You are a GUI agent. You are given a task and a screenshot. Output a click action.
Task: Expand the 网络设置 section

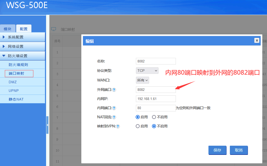pos(23,46)
